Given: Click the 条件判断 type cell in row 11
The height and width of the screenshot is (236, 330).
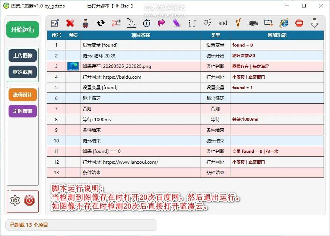Looking at the screenshot, I should [215, 151].
